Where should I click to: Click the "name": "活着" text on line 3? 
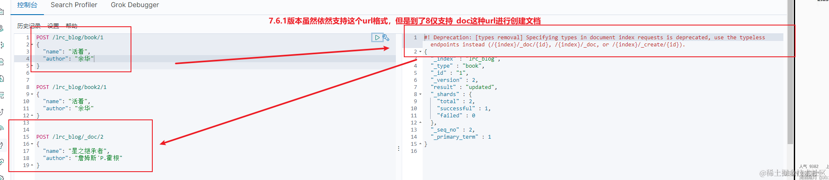coord(67,52)
